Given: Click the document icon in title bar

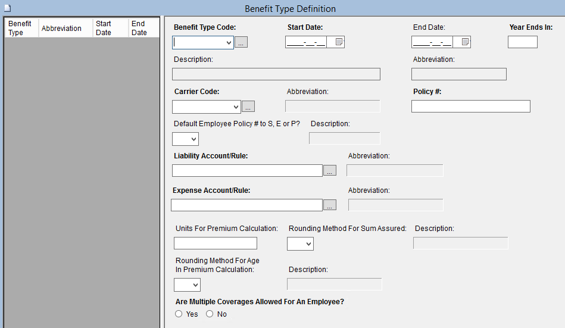Looking at the screenshot, I should coord(7,9).
